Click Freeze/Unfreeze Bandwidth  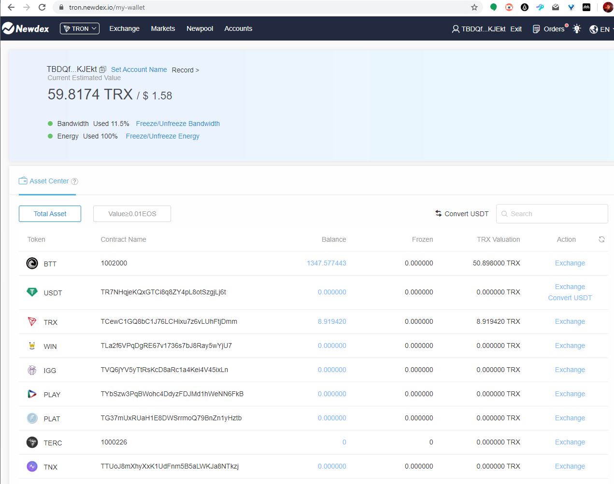[x=178, y=124]
